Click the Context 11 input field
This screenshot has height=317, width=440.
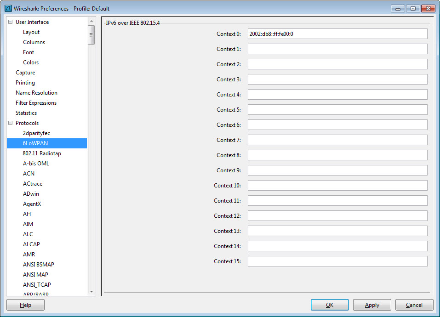(337, 200)
